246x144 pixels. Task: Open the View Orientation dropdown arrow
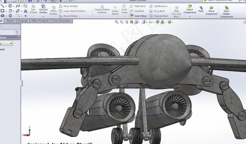coord(139,22)
